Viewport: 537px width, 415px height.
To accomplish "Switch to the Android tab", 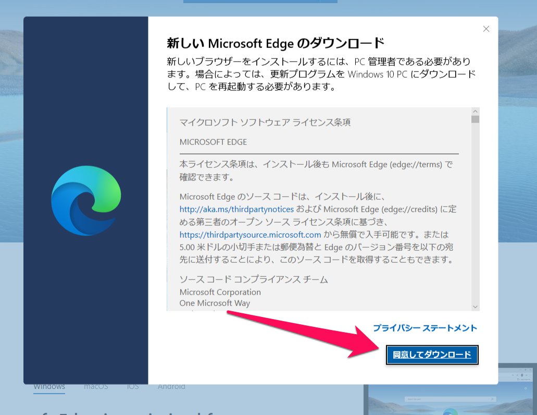I will tap(171, 386).
